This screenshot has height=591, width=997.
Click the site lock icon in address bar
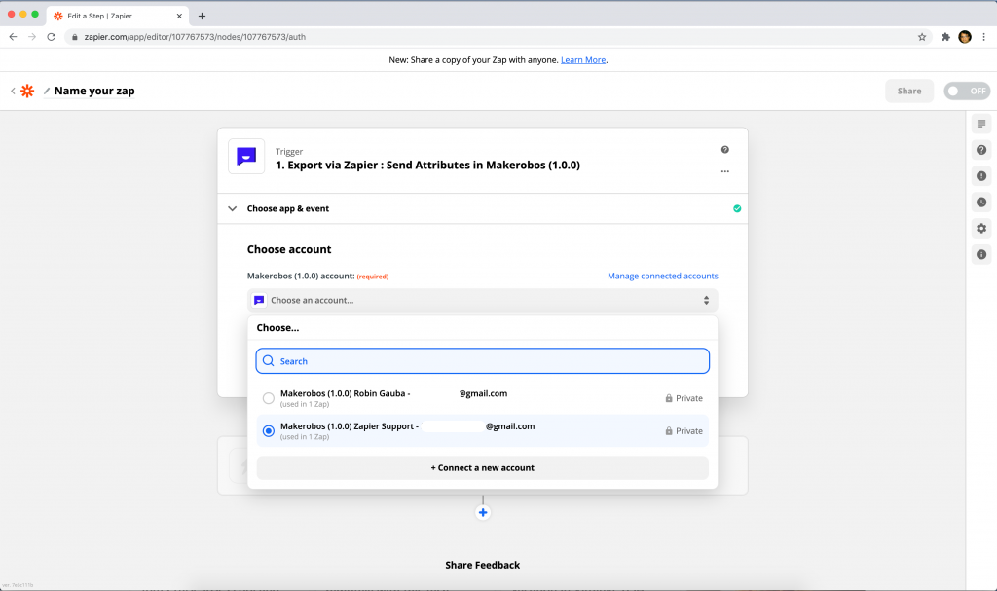[74, 37]
